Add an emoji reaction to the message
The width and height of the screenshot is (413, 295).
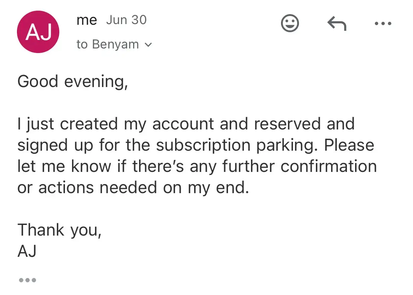coord(290,23)
